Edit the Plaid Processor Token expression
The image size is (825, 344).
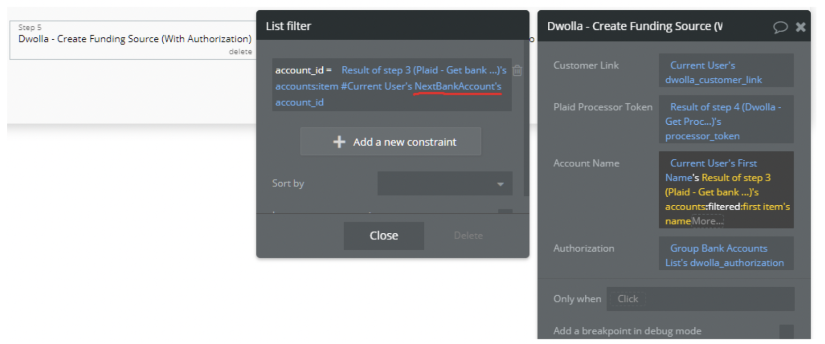(726, 121)
